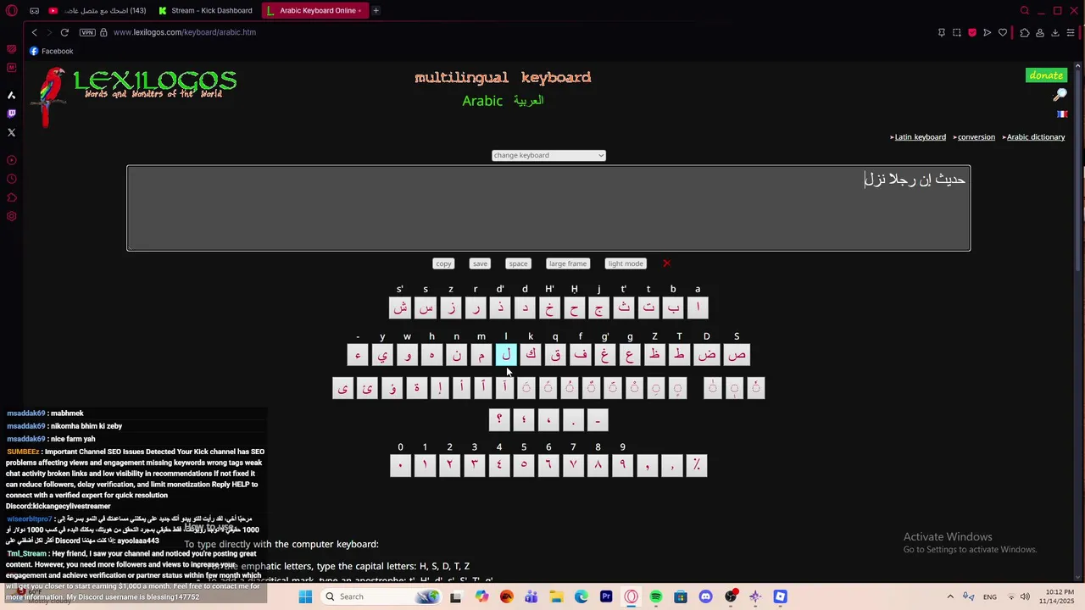Tap the meem key labeled m
This screenshot has height=610, width=1085.
click(481, 355)
